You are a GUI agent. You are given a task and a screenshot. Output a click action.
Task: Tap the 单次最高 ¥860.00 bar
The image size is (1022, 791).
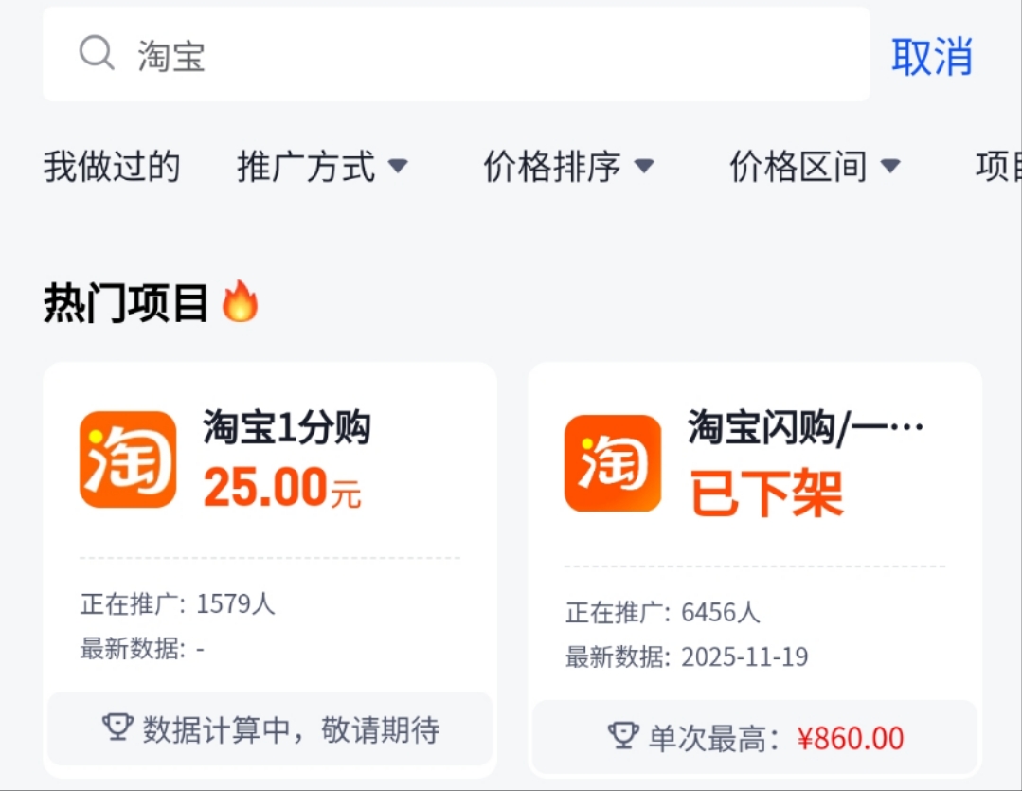[x=755, y=737]
